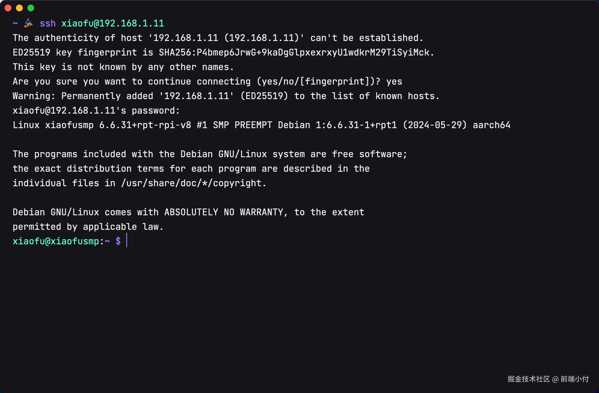Click the green xiaofu@xiaofusmp prompt text
The image size is (599, 393).
[56, 241]
